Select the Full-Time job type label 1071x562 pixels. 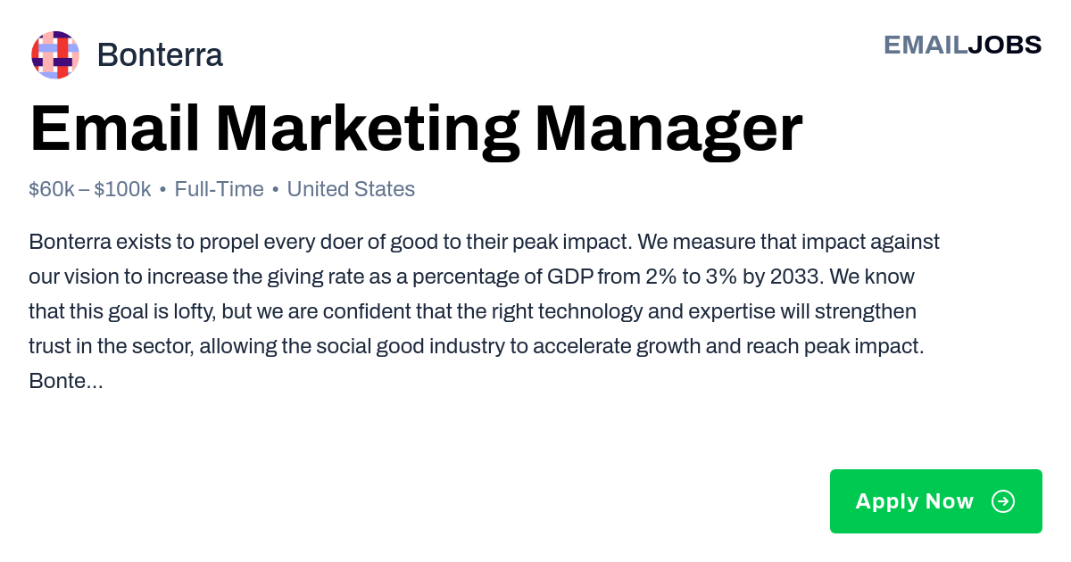pos(220,189)
